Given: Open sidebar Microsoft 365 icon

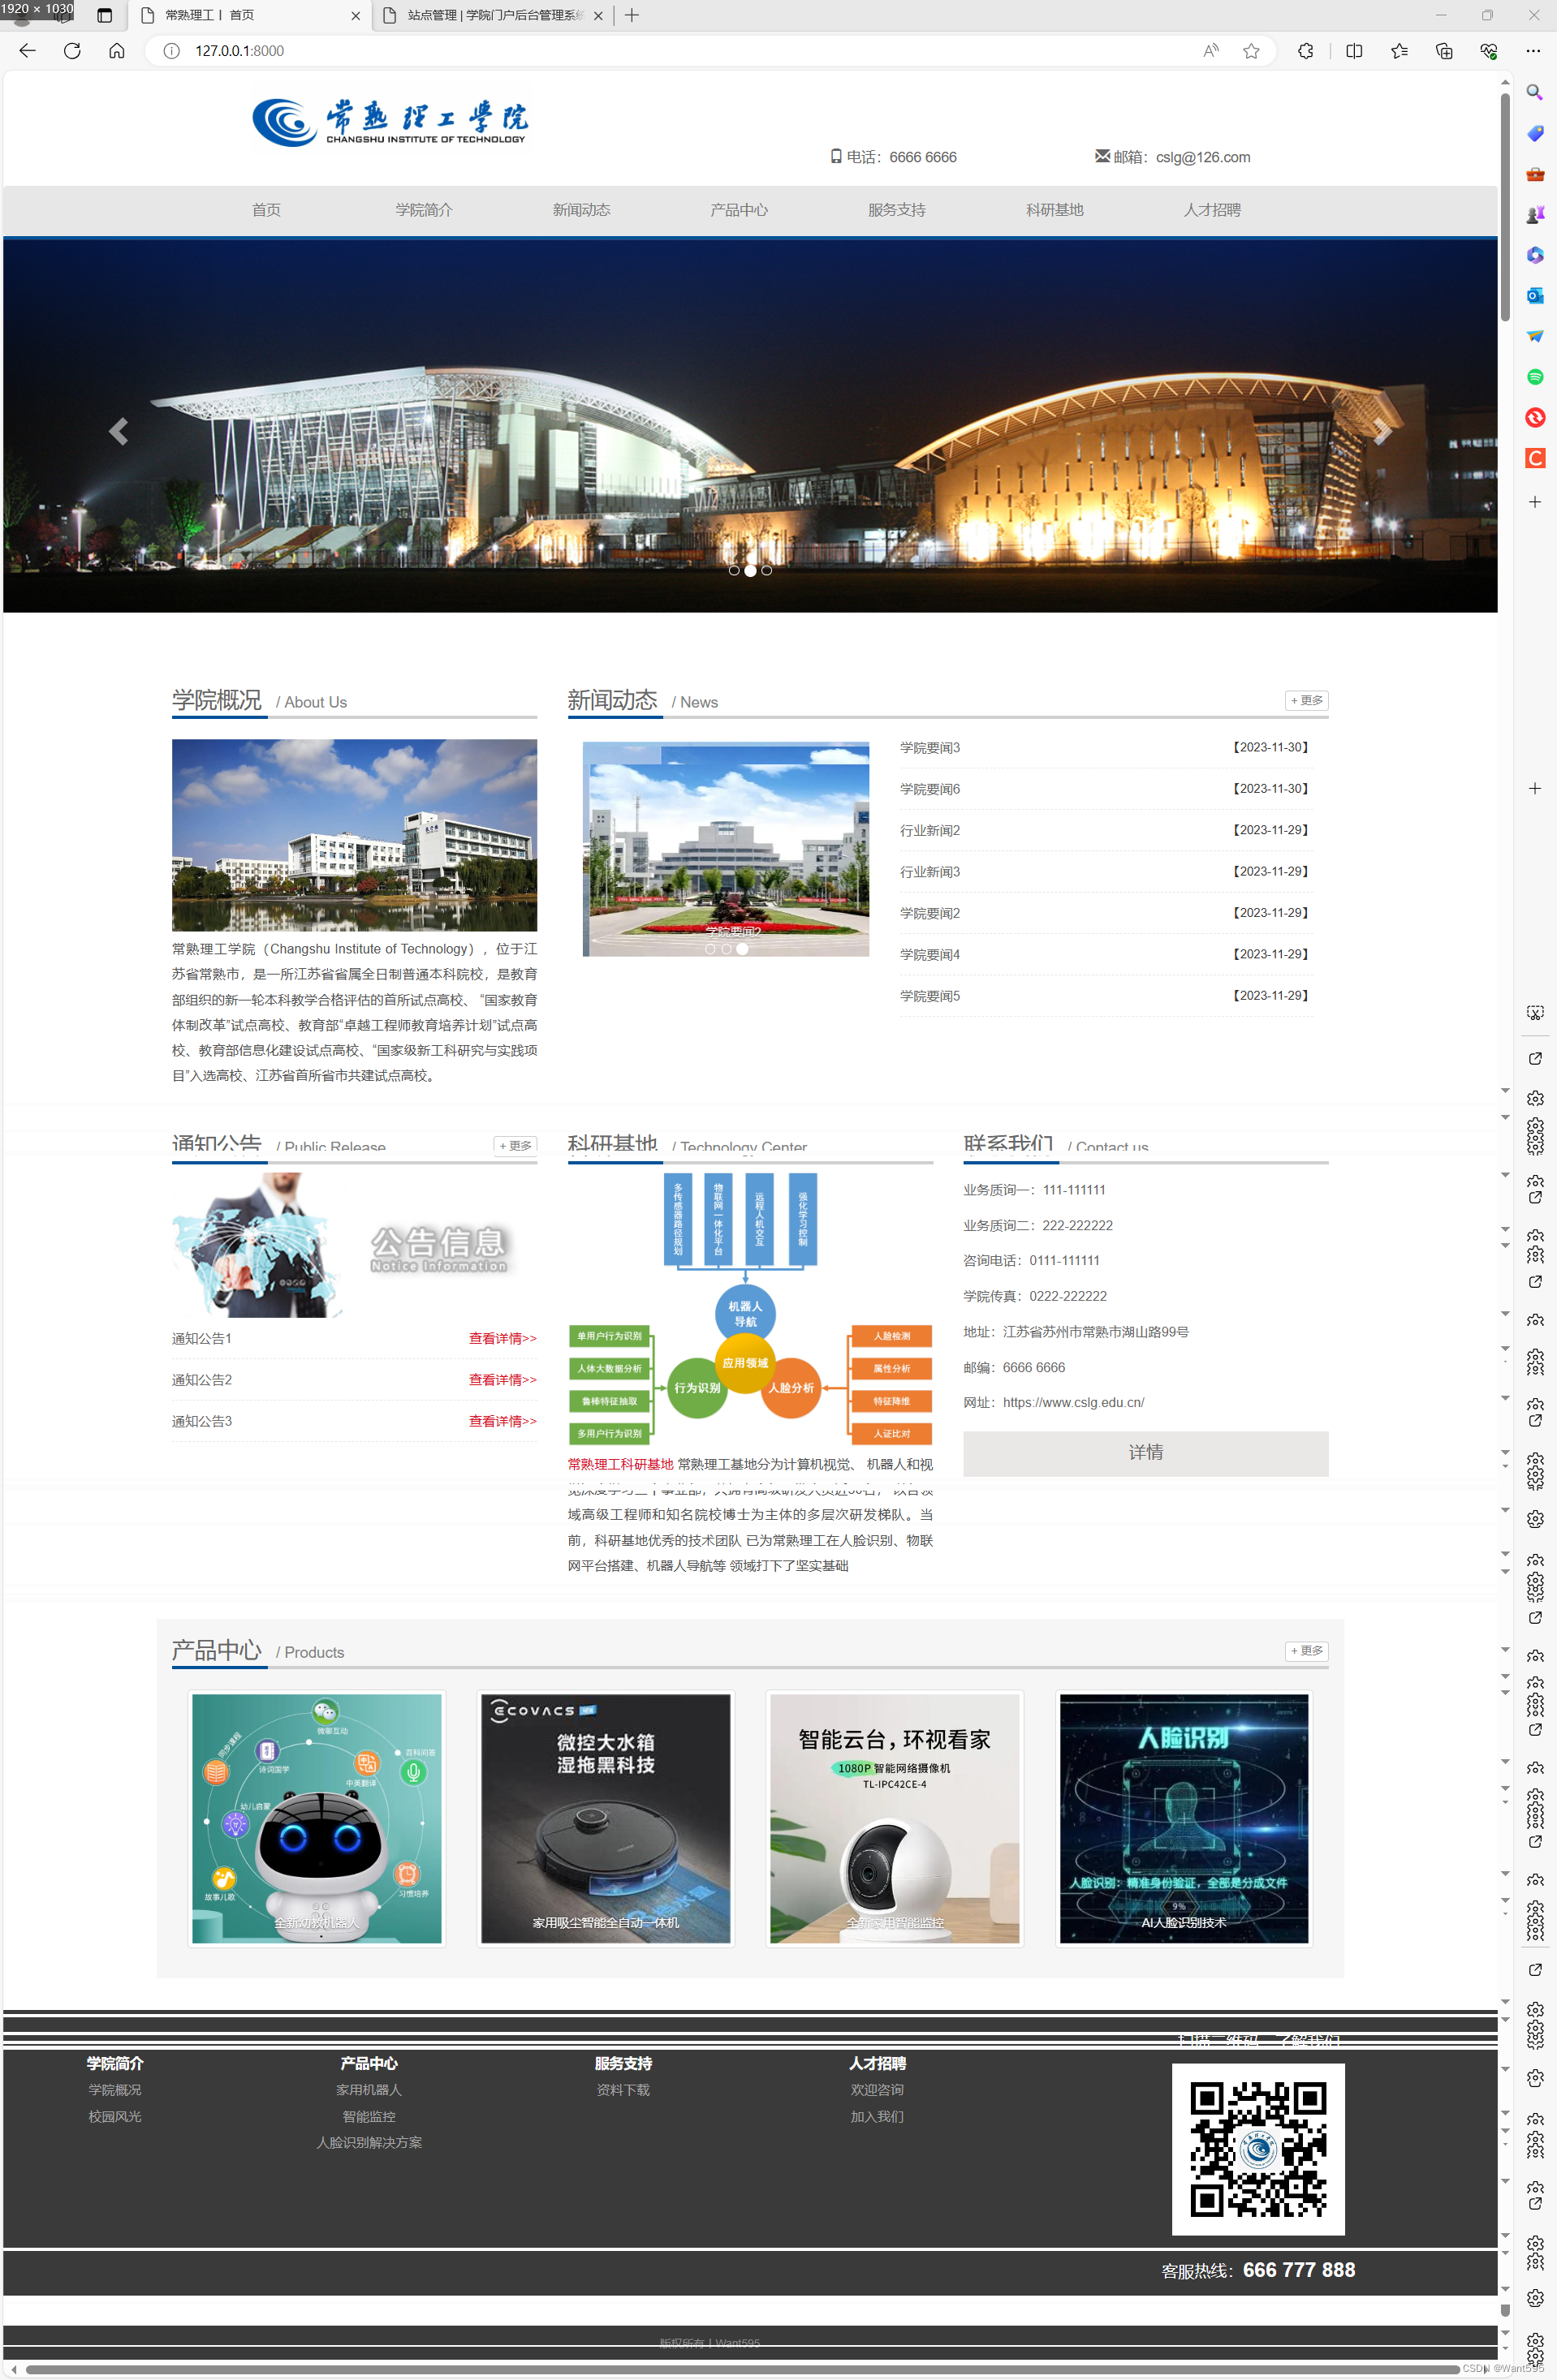Looking at the screenshot, I should point(1535,255).
